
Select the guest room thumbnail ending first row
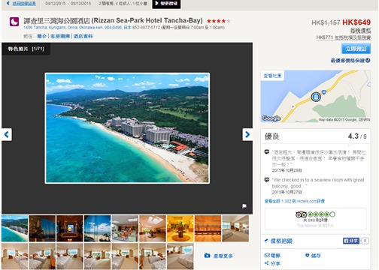235,229
